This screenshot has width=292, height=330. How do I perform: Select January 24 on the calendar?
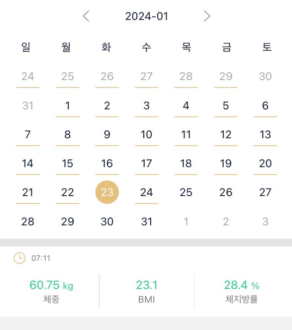147,192
